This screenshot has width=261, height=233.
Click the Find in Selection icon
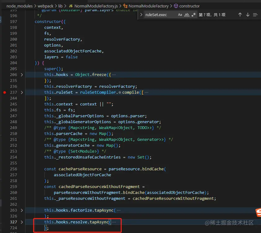coord(255,15)
